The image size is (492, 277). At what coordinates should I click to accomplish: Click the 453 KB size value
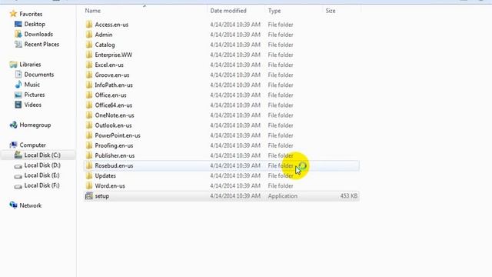pyautogui.click(x=348, y=195)
